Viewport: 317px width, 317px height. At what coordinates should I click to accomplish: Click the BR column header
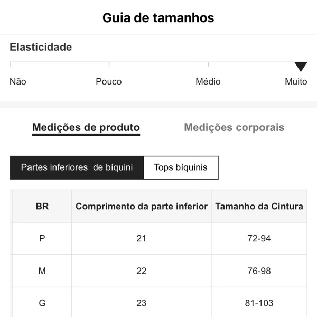42,206
